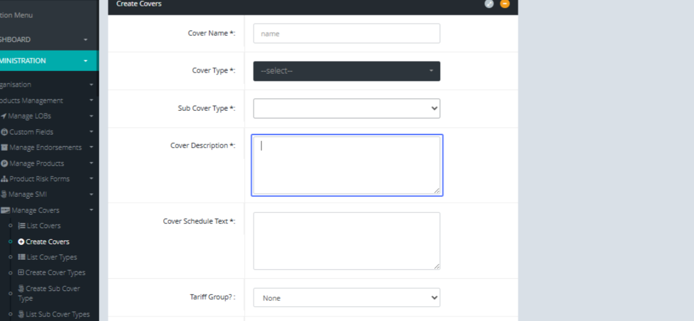Collapse panel with the orange minus icon
694x321 pixels.
pos(505,3)
